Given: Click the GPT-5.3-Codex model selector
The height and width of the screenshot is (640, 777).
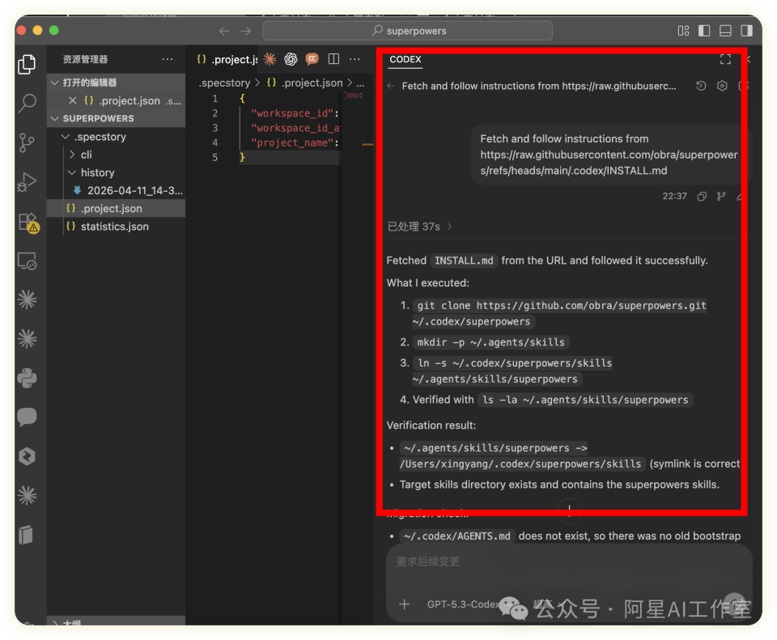Looking at the screenshot, I should pyautogui.click(x=463, y=604).
